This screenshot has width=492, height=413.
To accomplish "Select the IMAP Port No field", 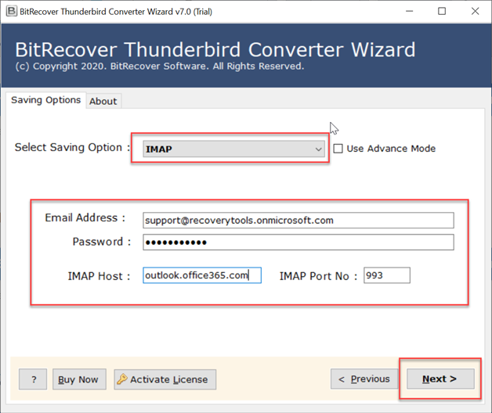I will [x=387, y=275].
